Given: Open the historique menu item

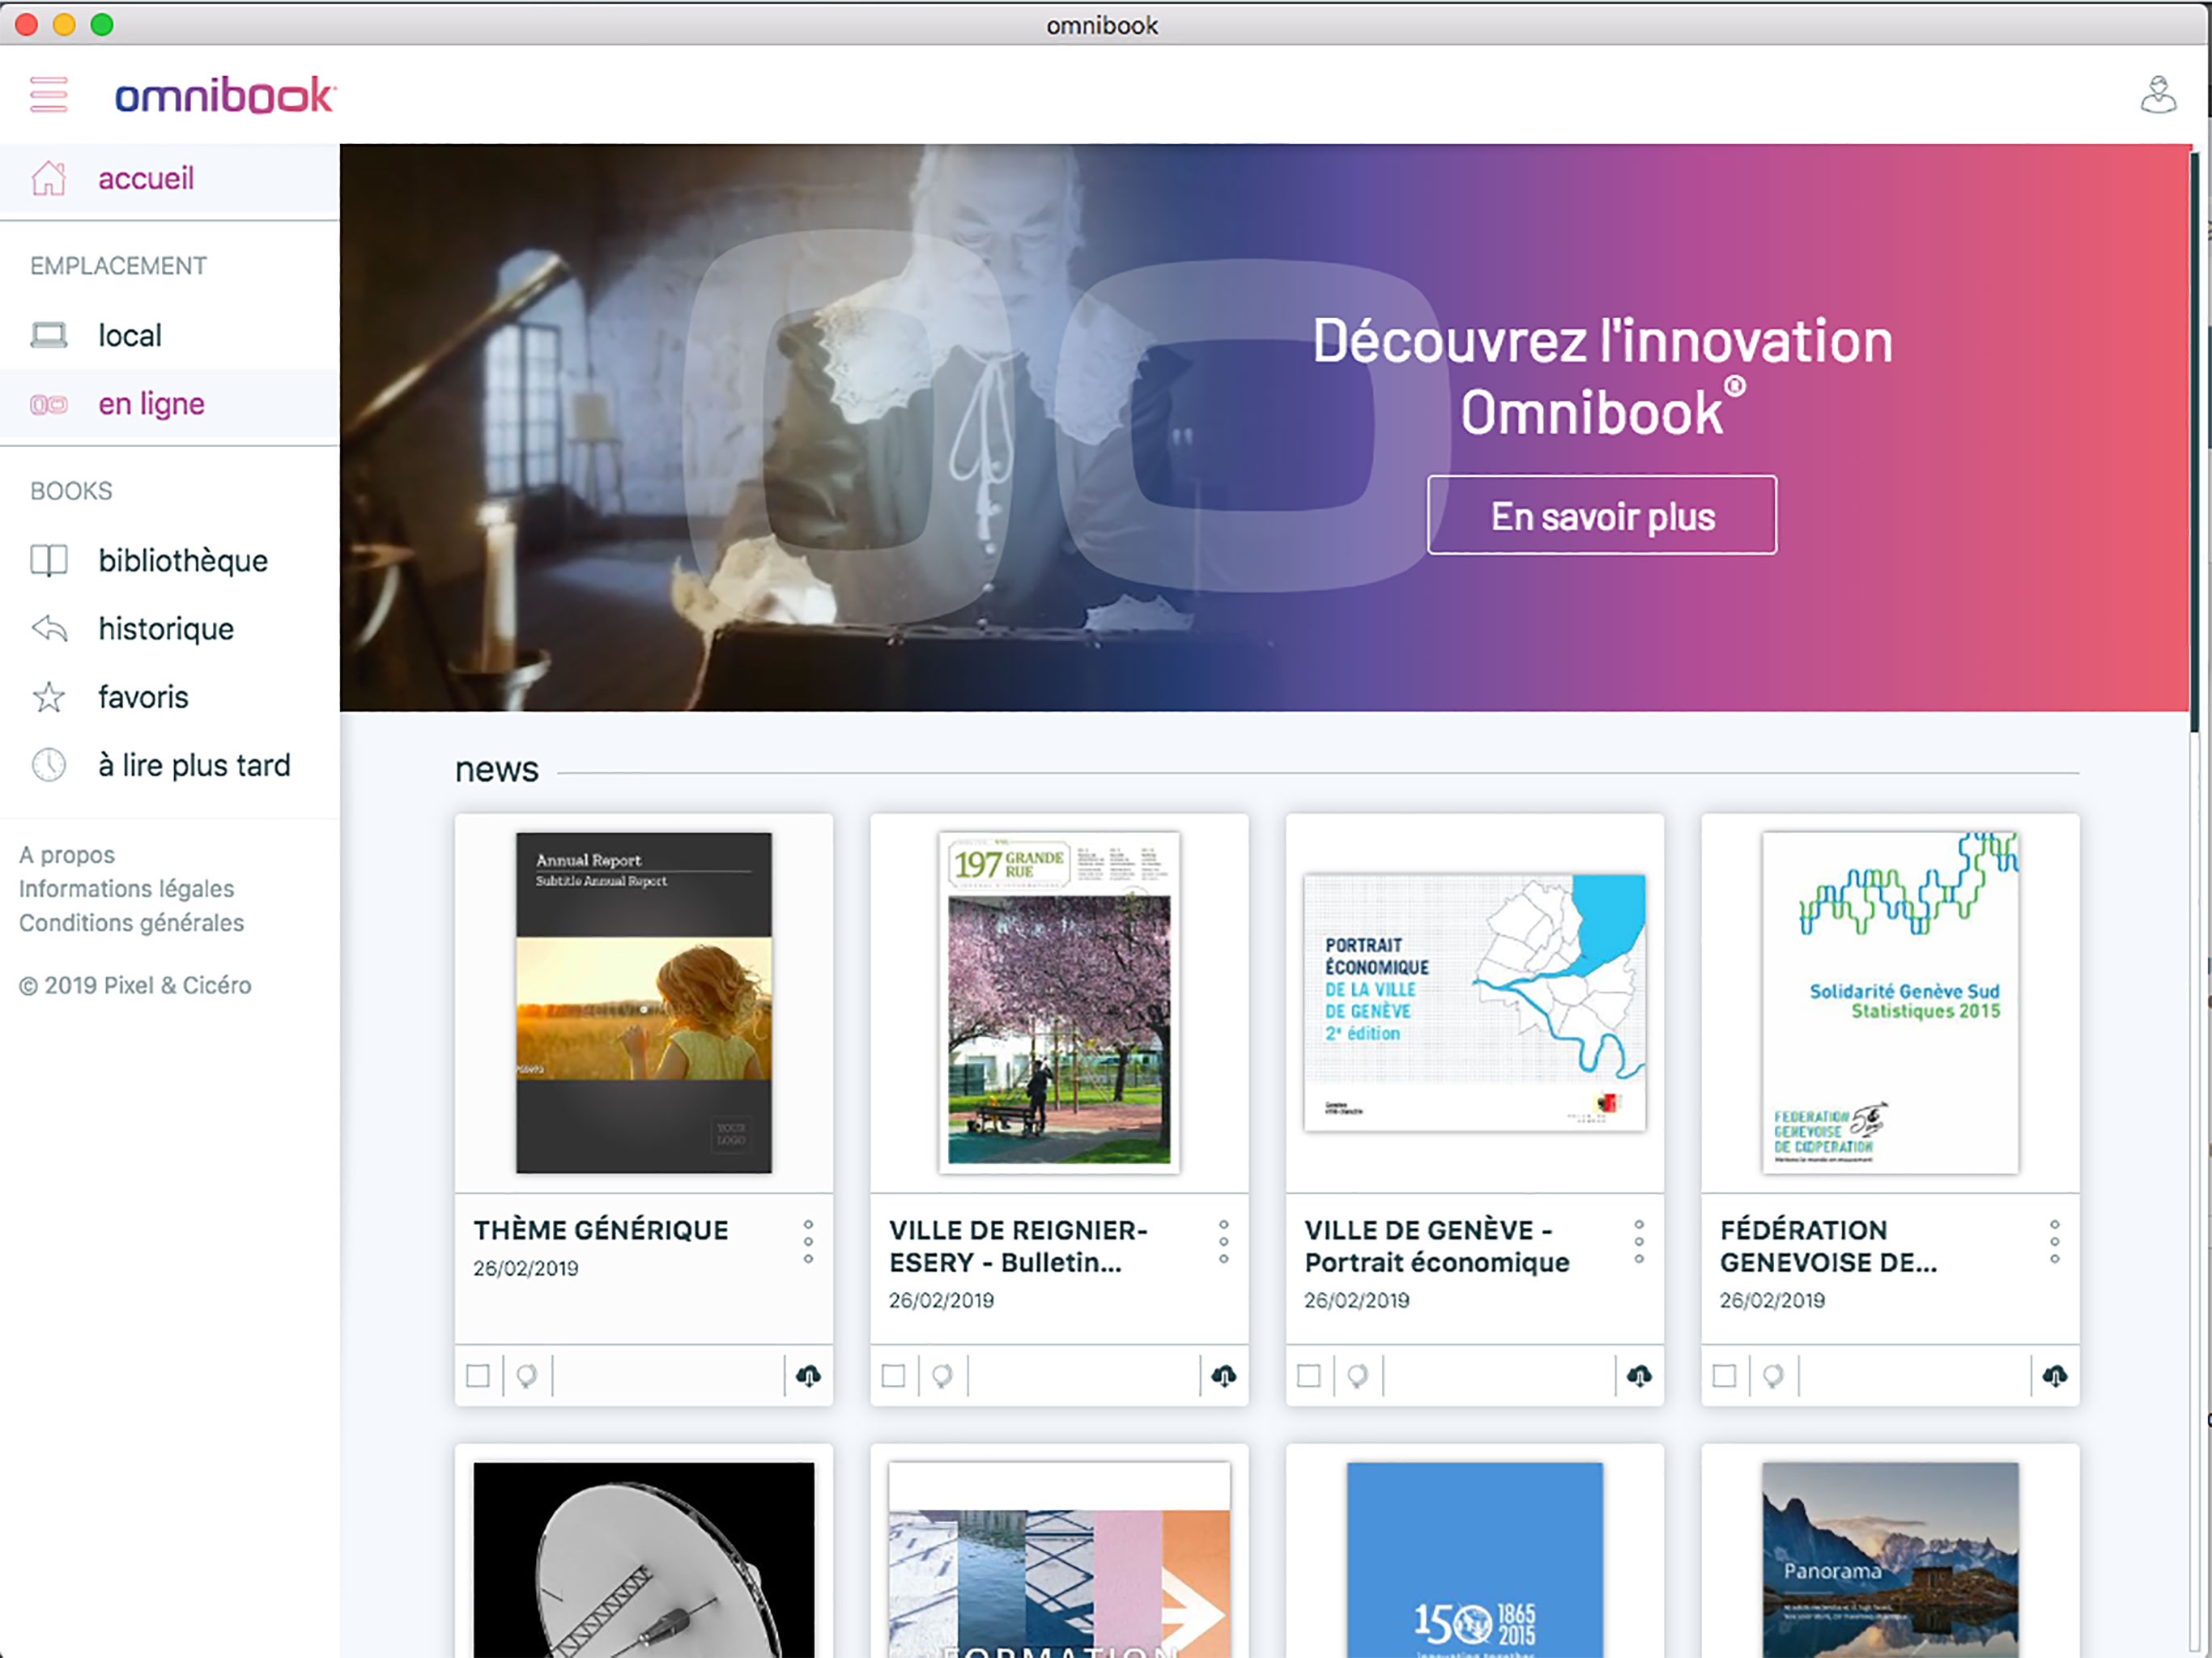Looking at the screenshot, I should click(x=170, y=628).
